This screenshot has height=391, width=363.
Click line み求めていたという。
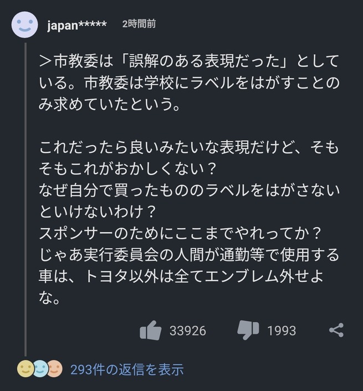(109, 104)
